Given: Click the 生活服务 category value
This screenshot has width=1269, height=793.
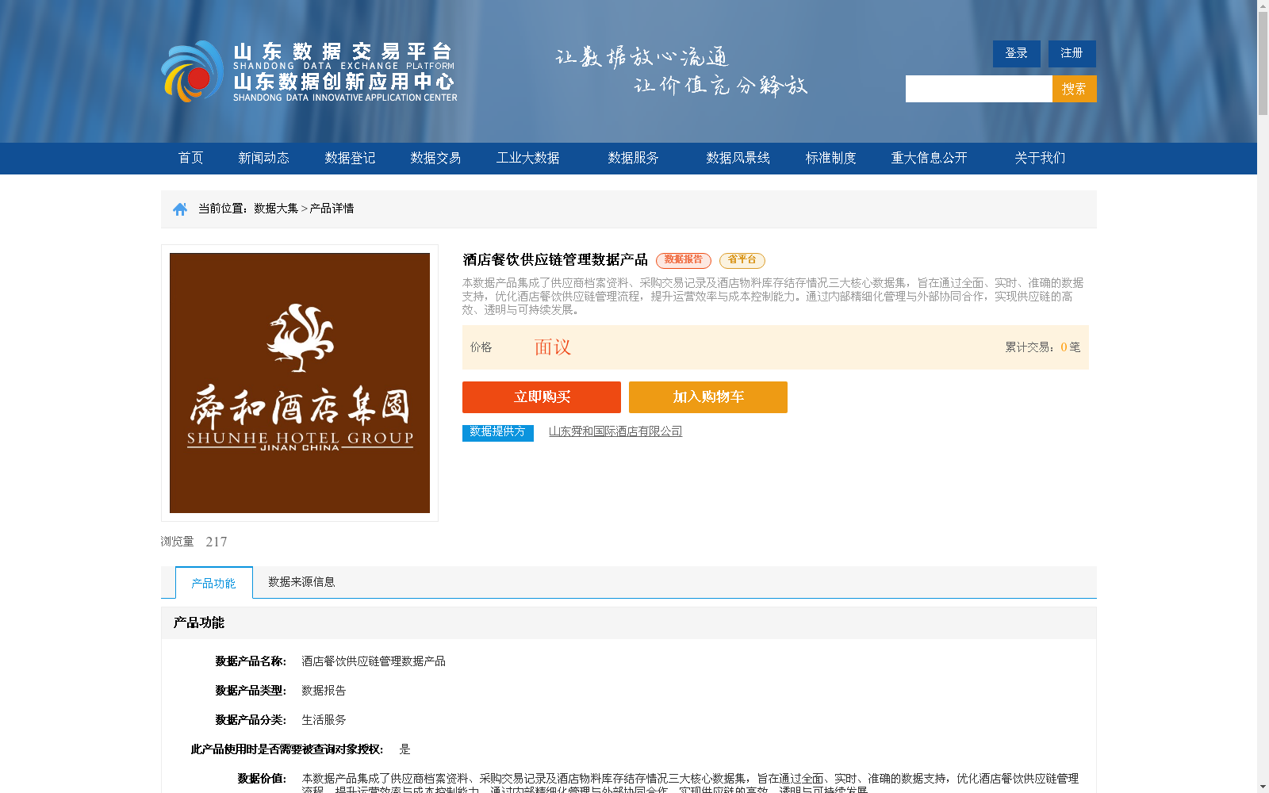Looking at the screenshot, I should coord(324,720).
